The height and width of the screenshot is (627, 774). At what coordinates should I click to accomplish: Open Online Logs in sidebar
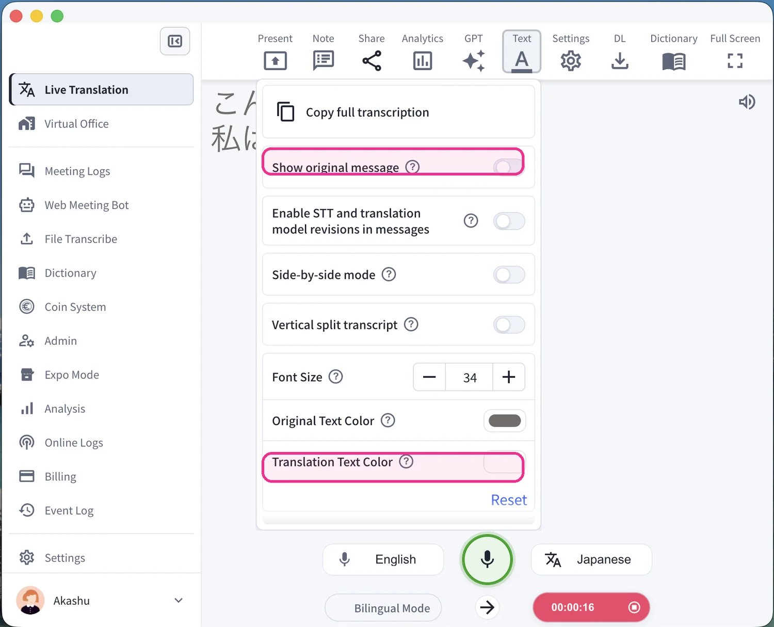tap(102, 442)
